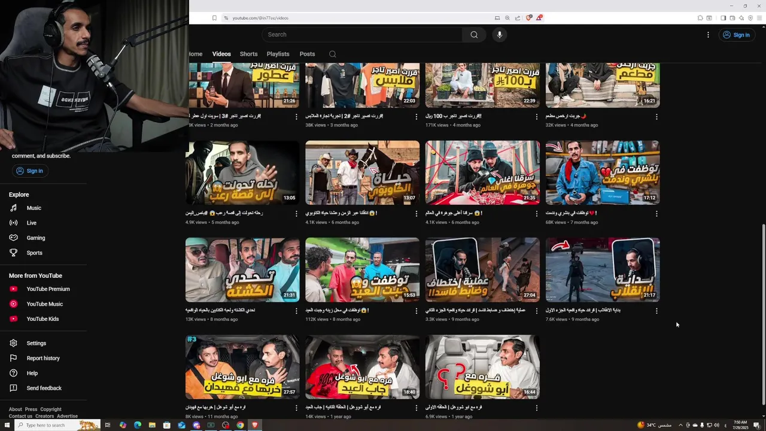766x431 pixels.
Task: Show hidden system tray icons chevron
Action: 680,425
